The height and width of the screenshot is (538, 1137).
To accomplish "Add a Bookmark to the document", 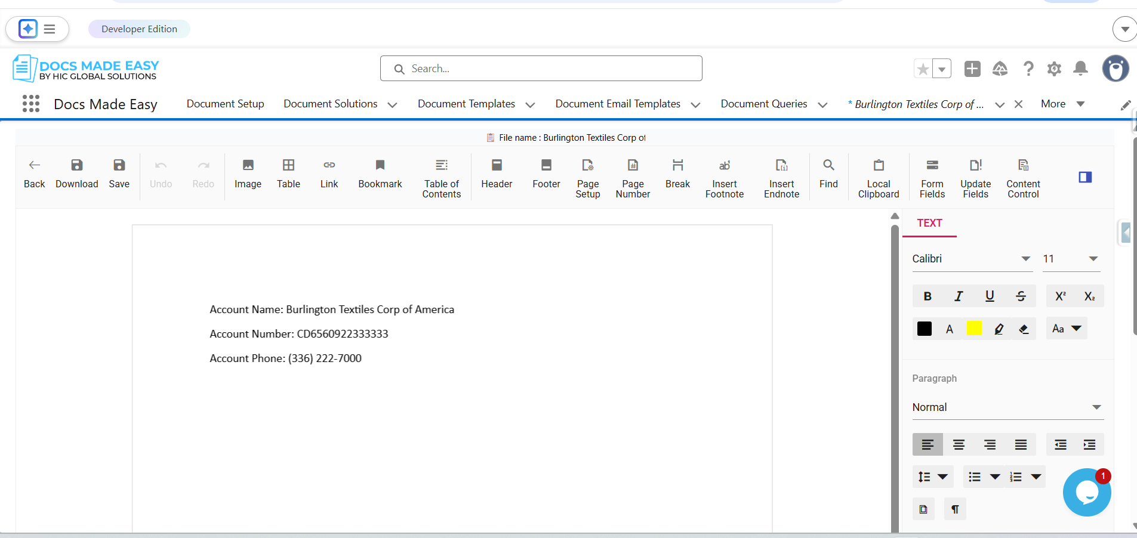I will coord(380,173).
